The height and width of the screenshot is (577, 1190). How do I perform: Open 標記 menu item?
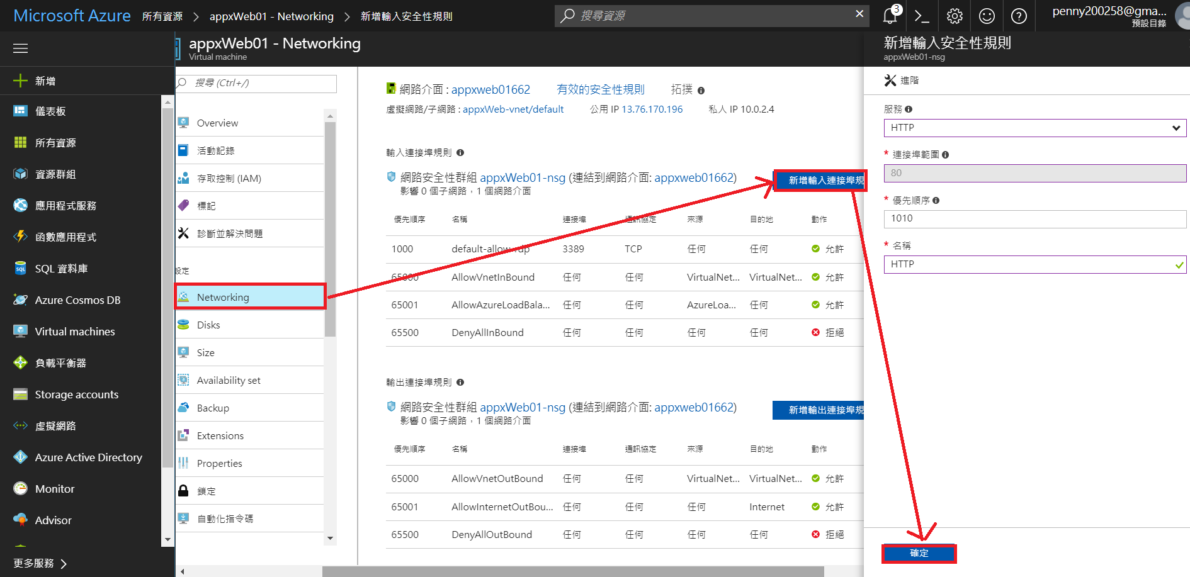click(250, 206)
